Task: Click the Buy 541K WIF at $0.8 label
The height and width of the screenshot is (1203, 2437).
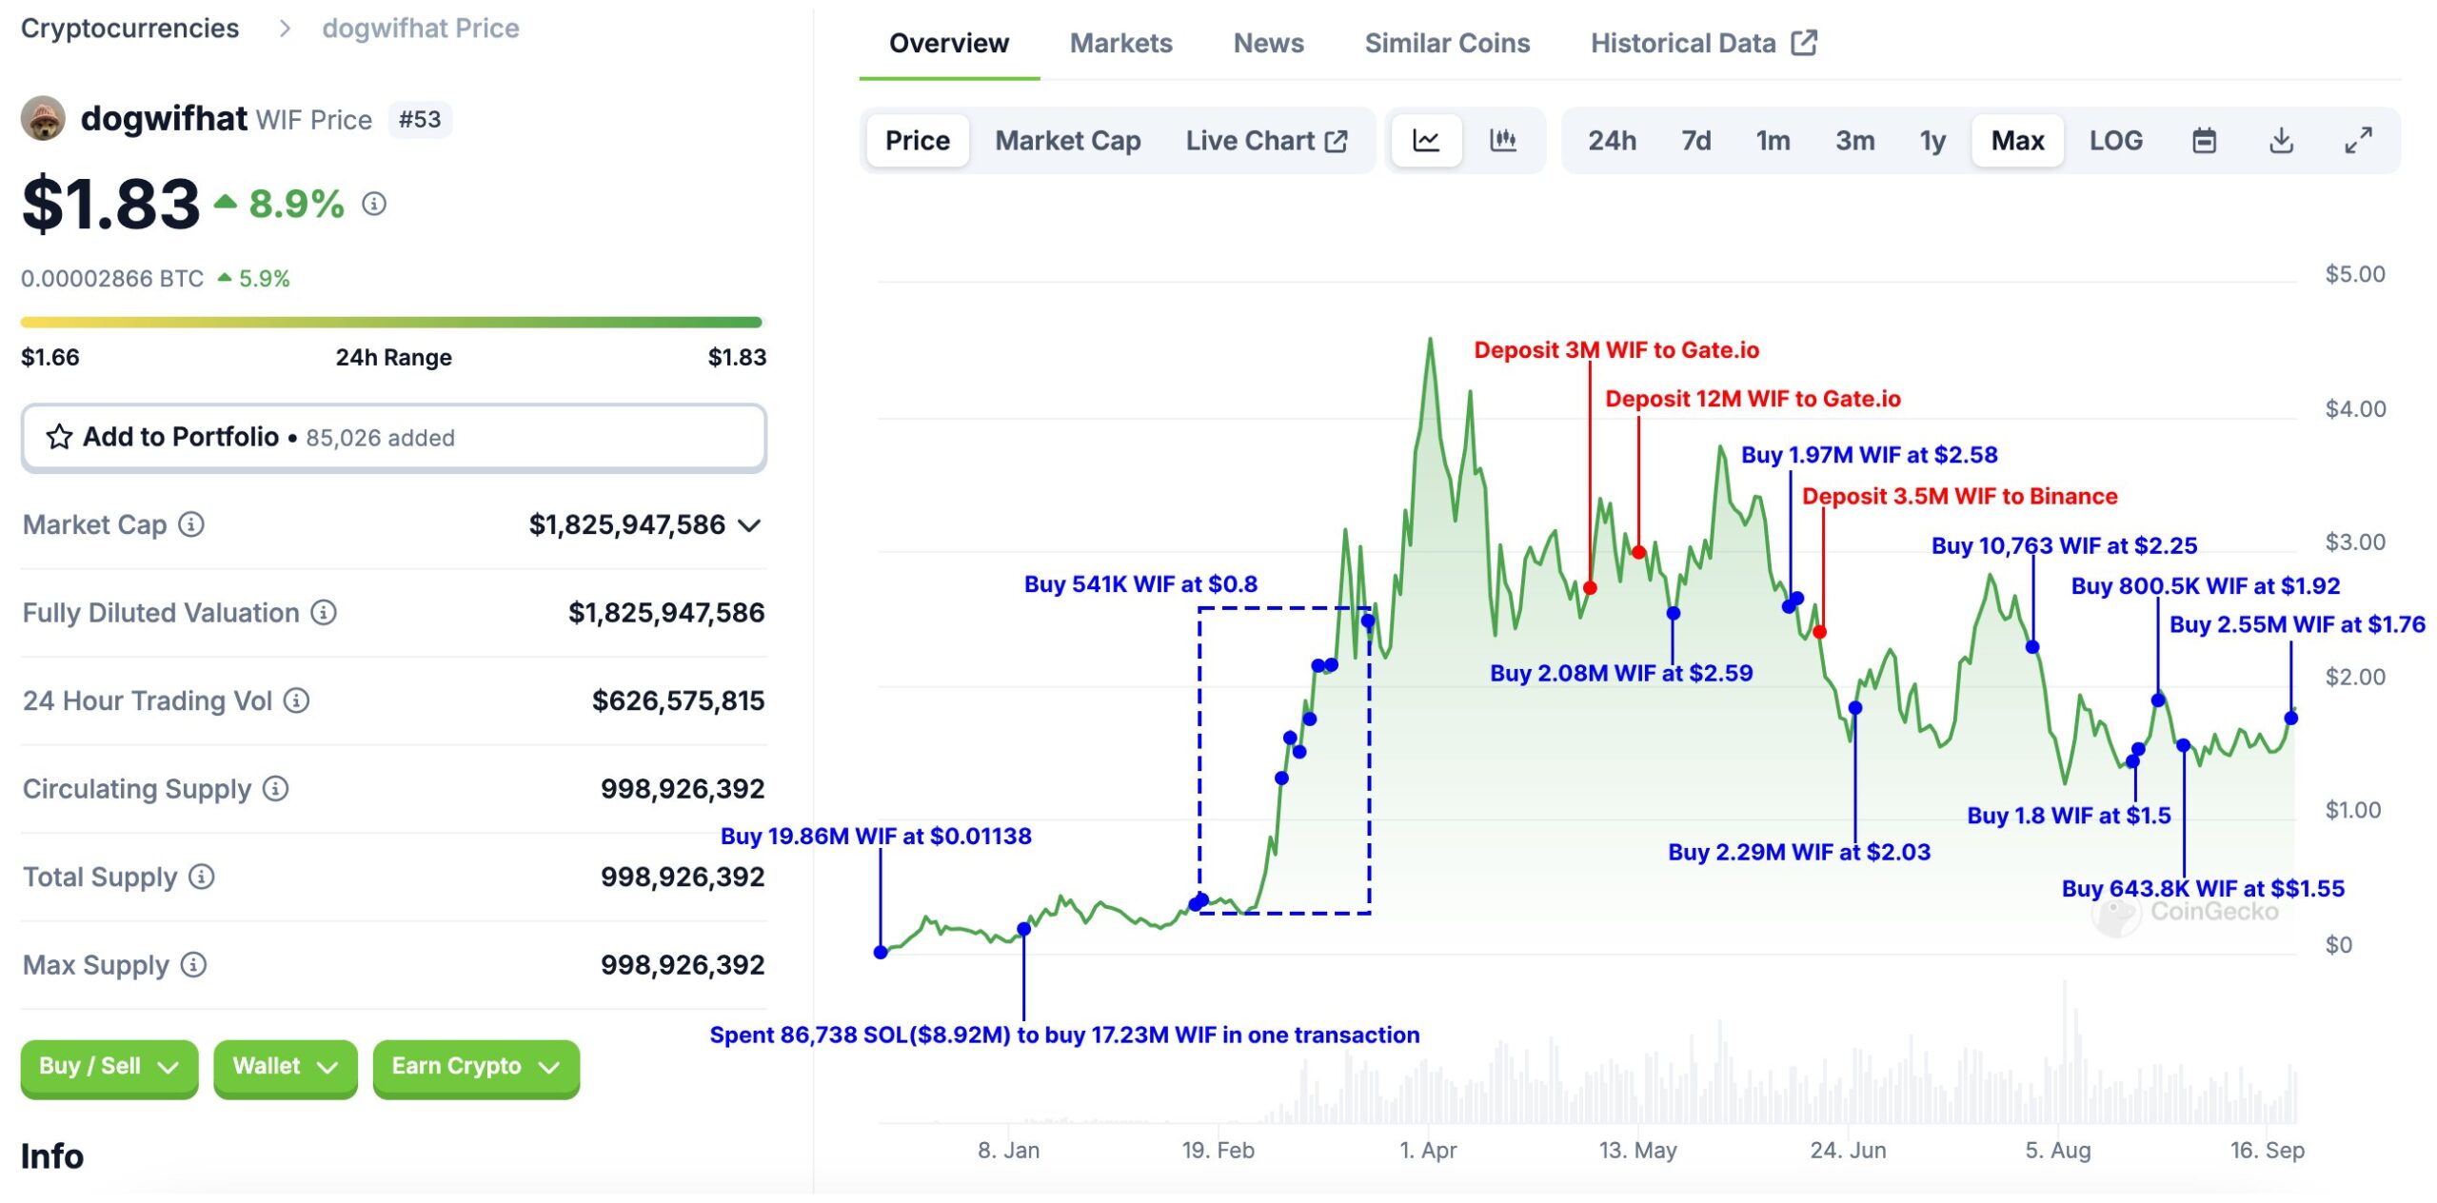Action: click(1140, 583)
